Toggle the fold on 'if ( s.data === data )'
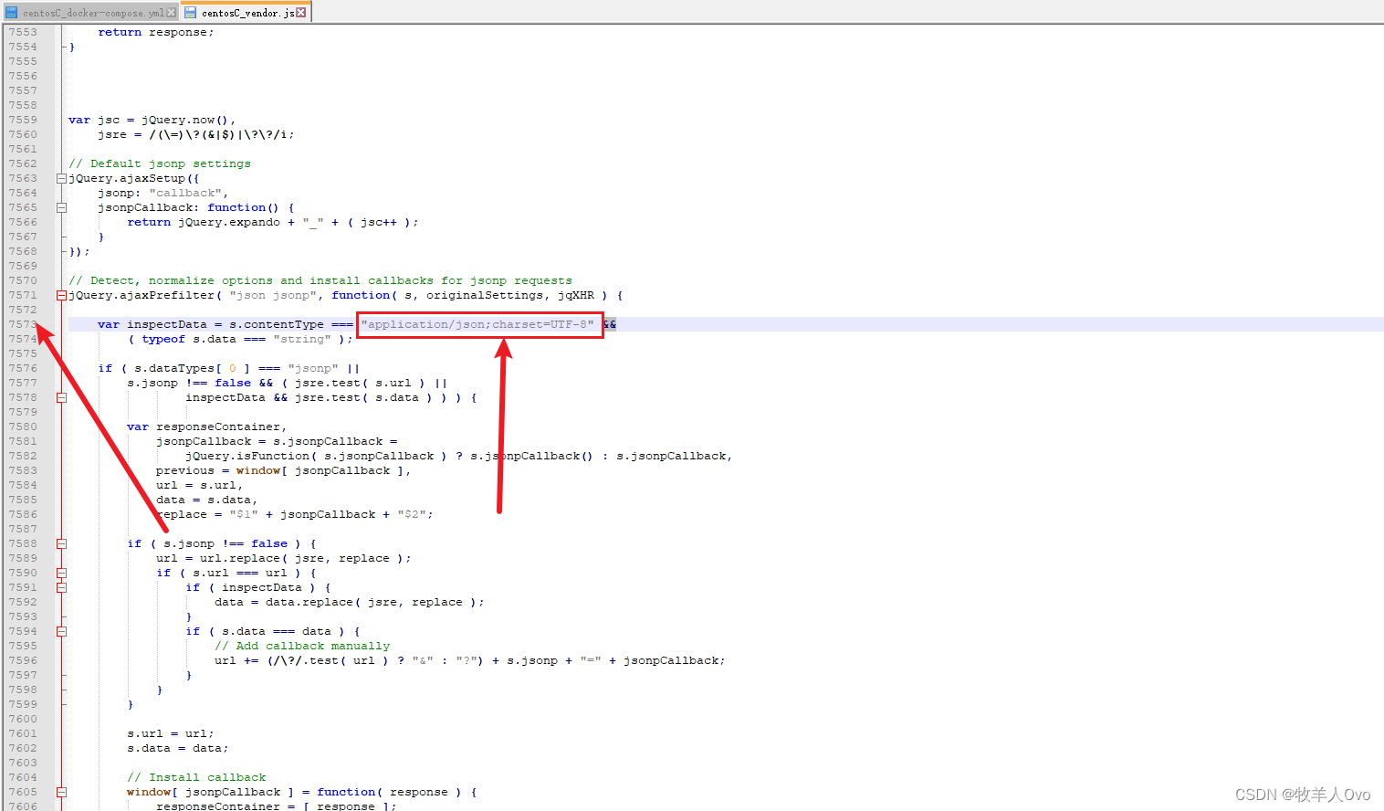Image resolution: width=1384 pixels, height=811 pixels. tap(60, 631)
